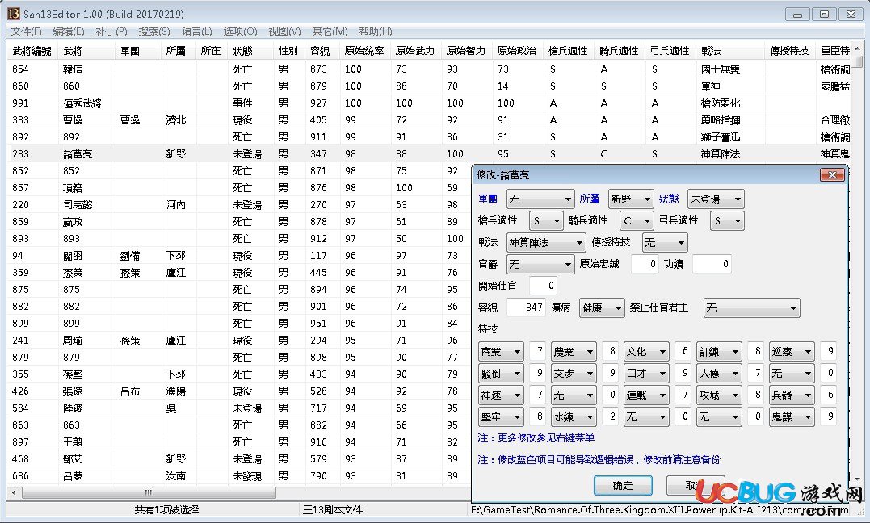Open the 商業 skill dropdown

(x=500, y=351)
